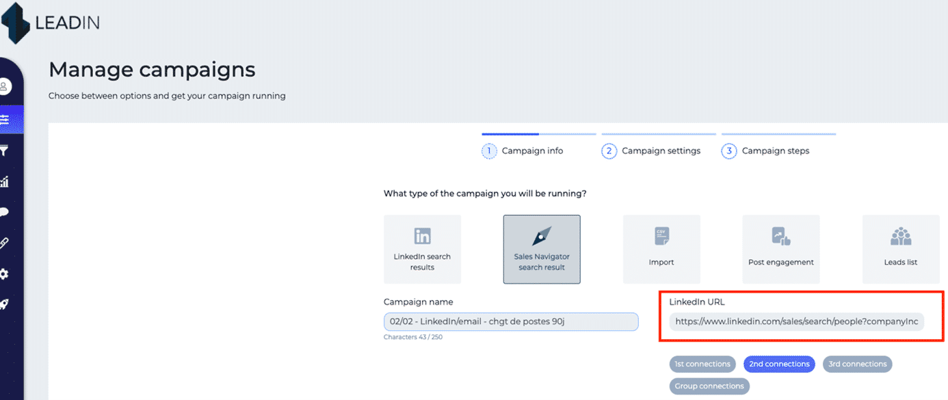Choose the LinkedIn search results campaign type
Viewport: 948px width, 400px height.
(x=422, y=250)
